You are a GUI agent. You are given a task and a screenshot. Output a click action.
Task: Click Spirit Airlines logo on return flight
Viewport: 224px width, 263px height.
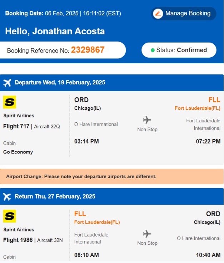click(10, 216)
